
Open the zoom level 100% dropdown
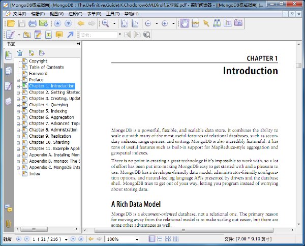coord(137,239)
